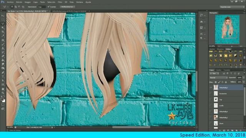246x138 pixels.
Task: Switch to the Canales tab
Action: (x=218, y=70)
